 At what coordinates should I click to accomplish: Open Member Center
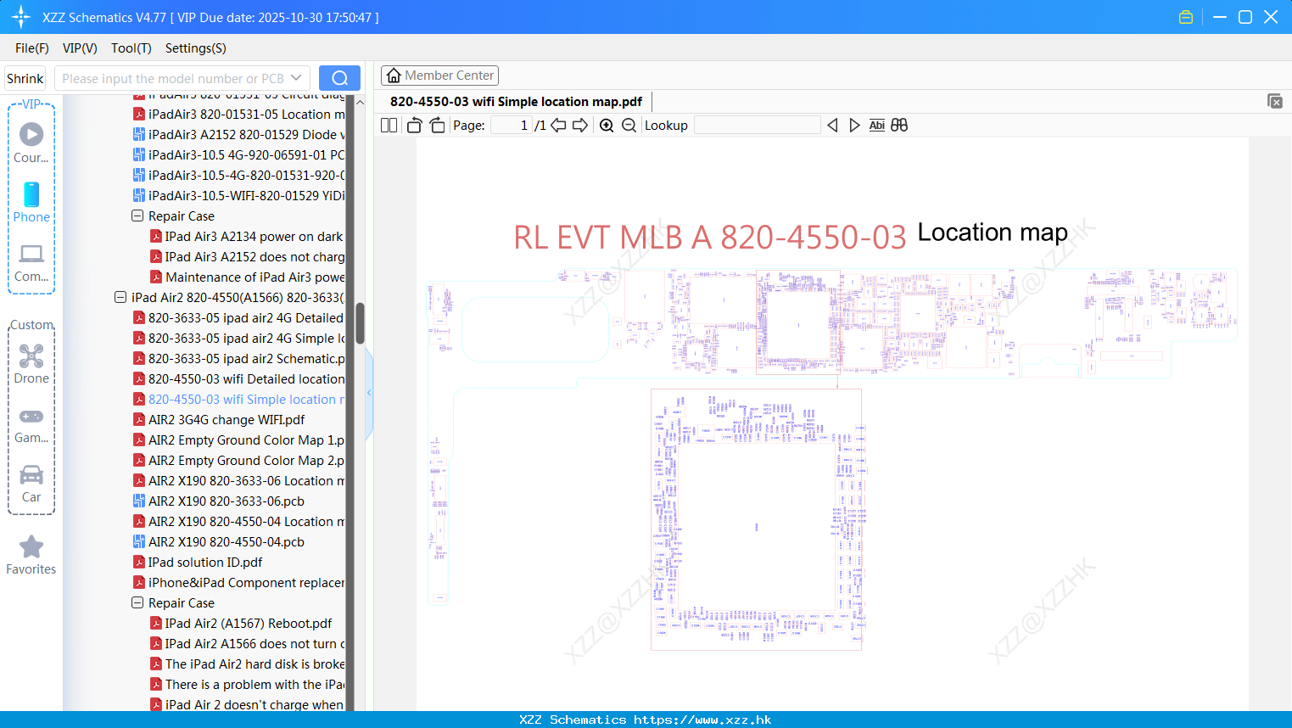tap(439, 76)
